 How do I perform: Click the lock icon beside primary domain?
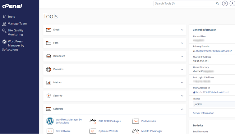tap(194, 51)
